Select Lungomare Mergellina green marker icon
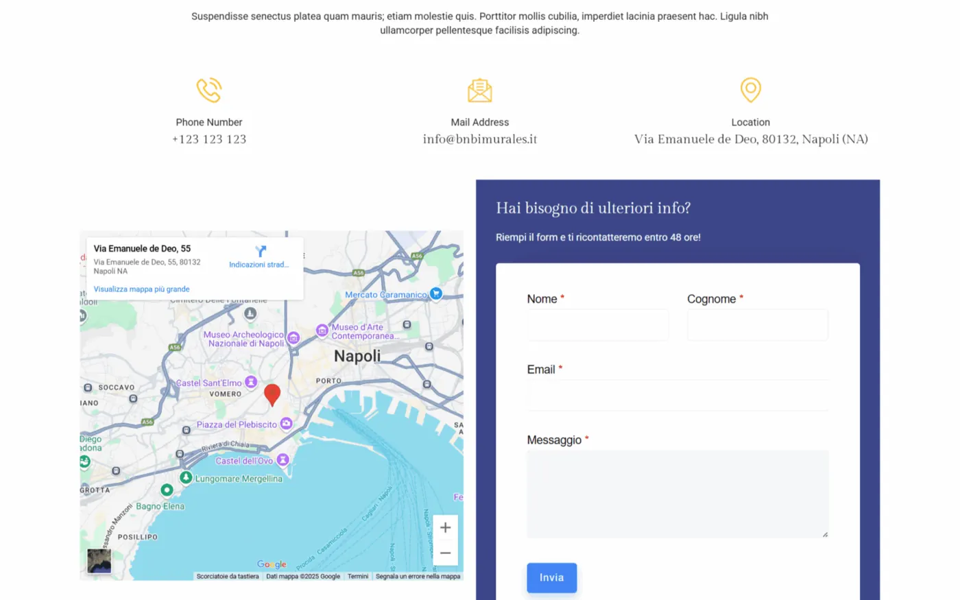The image size is (960, 600). point(186,477)
